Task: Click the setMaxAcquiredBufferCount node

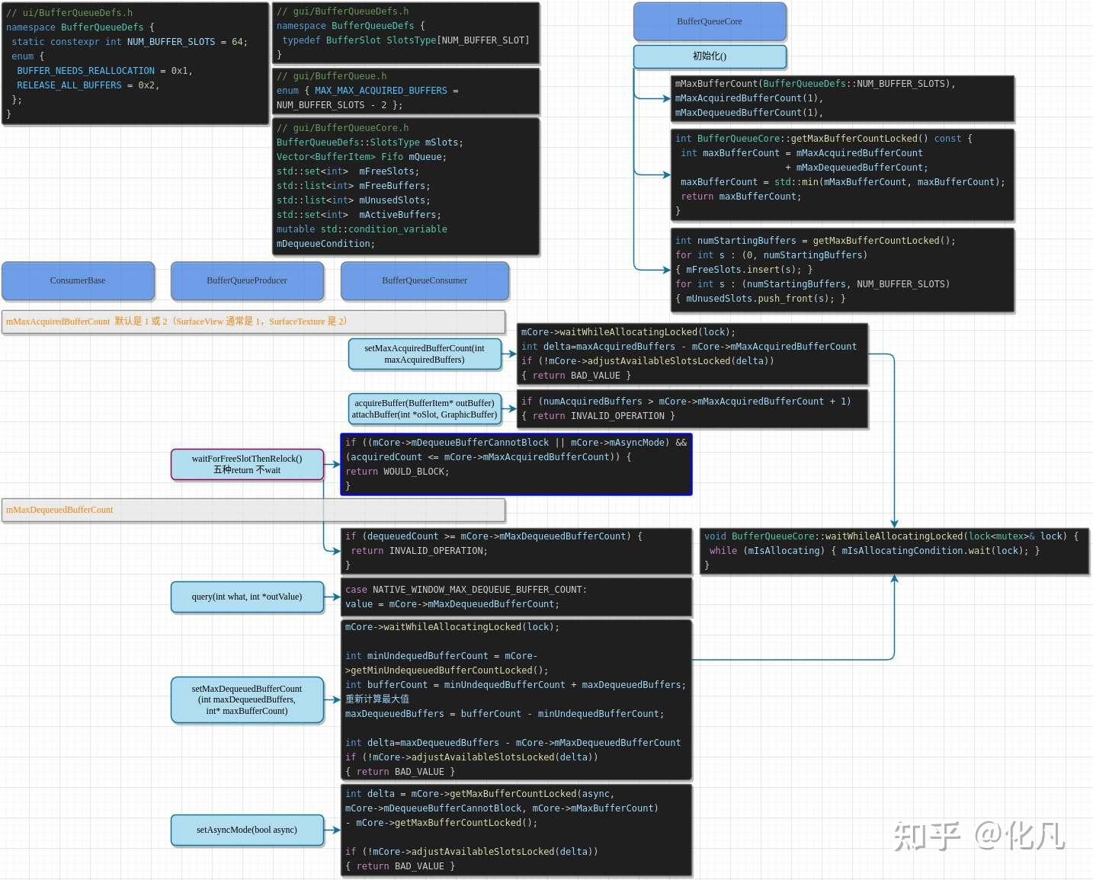Action: pos(425,354)
